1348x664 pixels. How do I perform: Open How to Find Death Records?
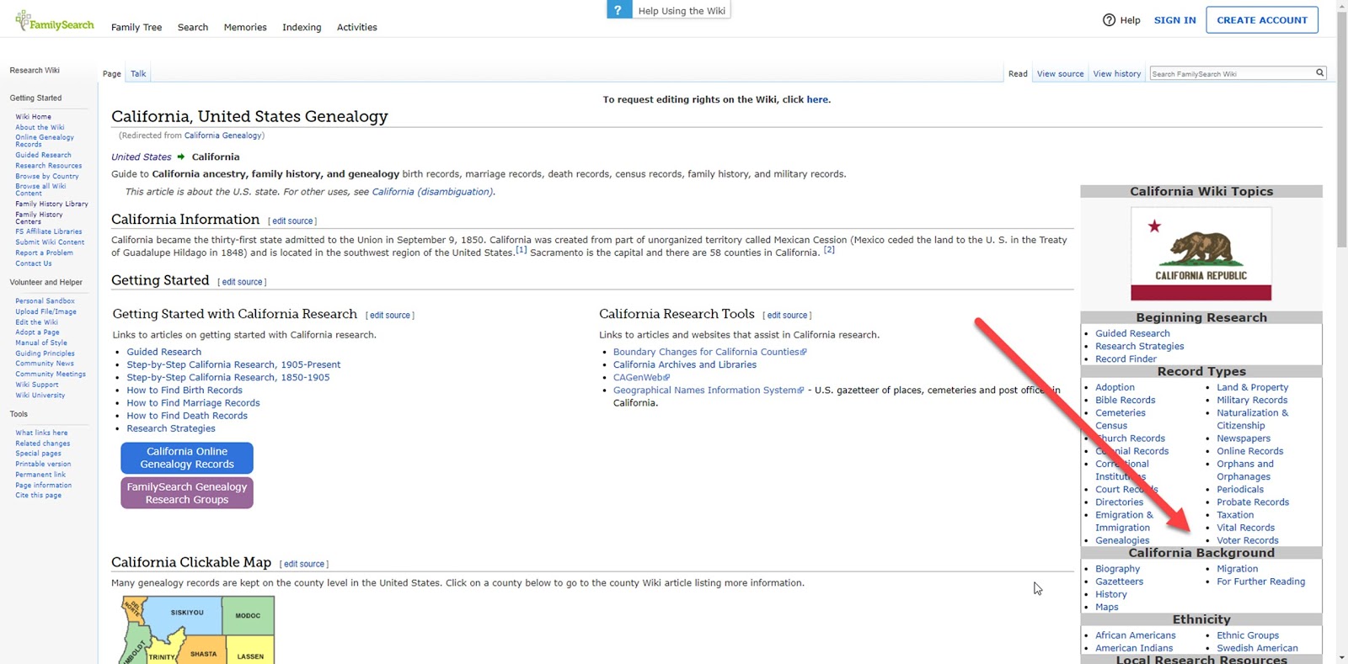(187, 416)
